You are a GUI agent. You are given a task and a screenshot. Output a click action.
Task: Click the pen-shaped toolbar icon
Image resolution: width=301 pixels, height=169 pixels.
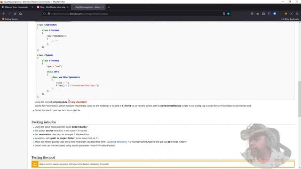pyautogui.click(x=292, y=14)
